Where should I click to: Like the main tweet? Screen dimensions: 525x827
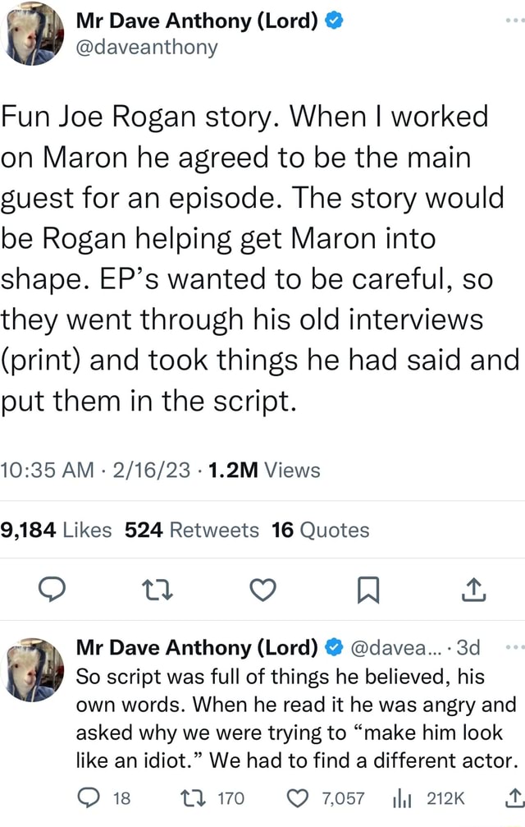coord(262,590)
